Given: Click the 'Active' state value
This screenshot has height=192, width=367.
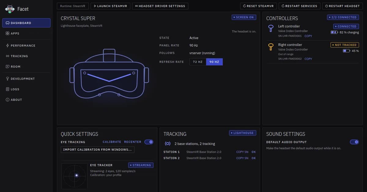Looking at the screenshot, I should (194, 38).
